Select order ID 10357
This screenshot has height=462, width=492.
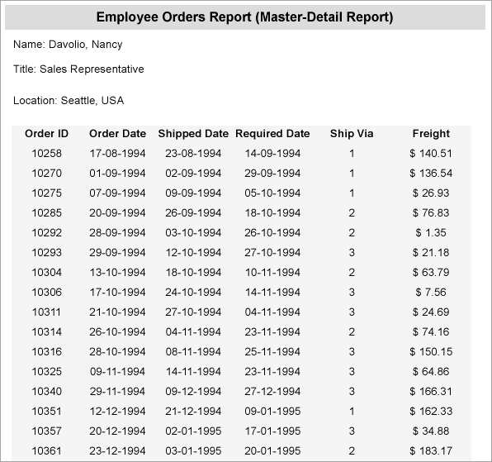(x=47, y=431)
